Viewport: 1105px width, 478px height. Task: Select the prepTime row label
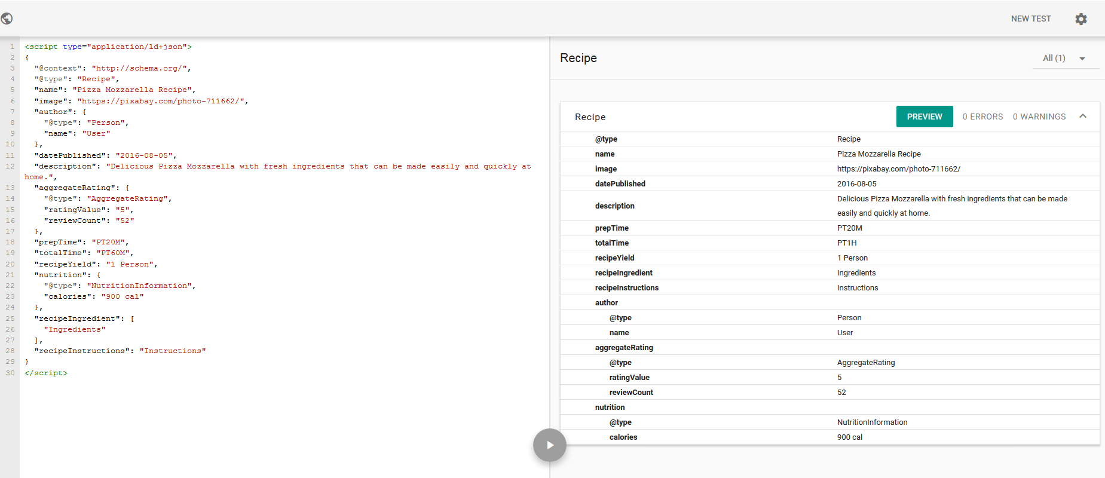[611, 228]
